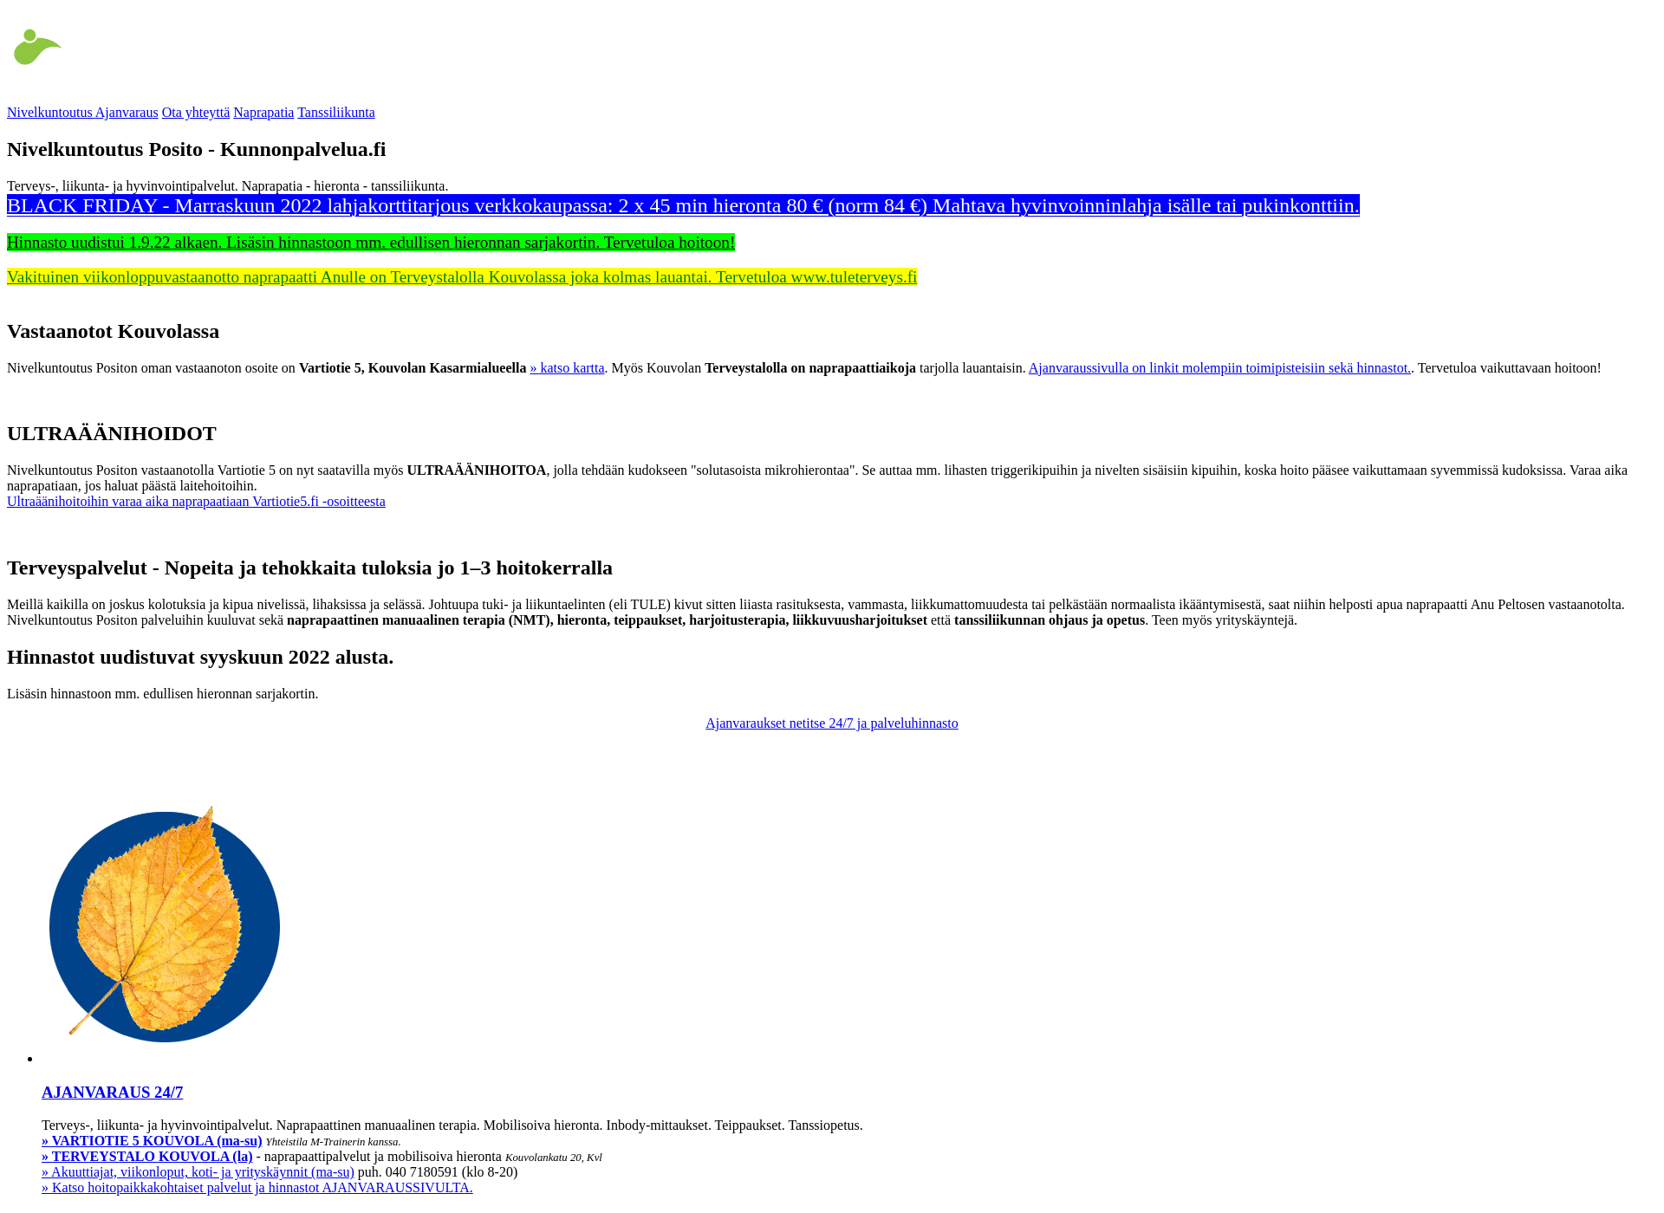This screenshot has height=1213, width=1664.
Task: Click the Kunnonpalvelua.fi logo icon
Action: click(x=35, y=47)
